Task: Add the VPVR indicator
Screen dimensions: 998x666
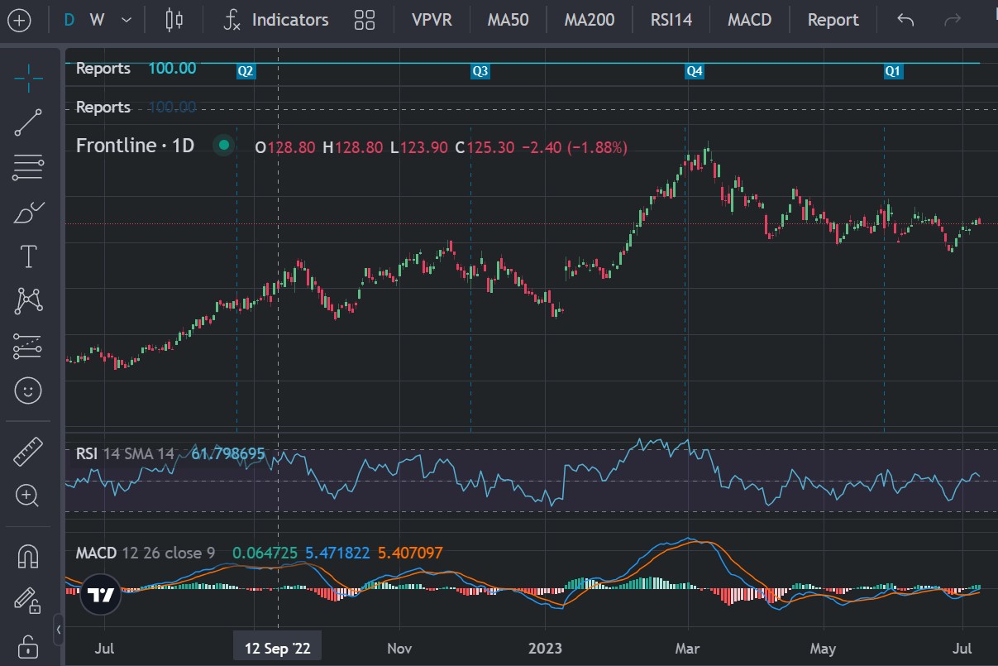Action: click(432, 20)
